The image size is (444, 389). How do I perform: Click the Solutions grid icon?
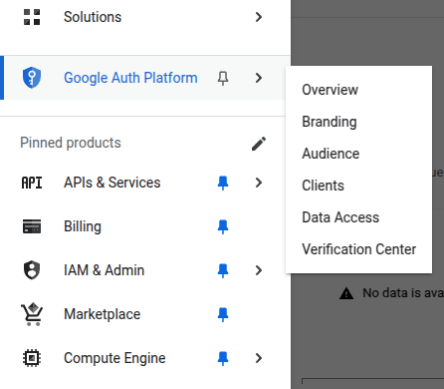[x=32, y=17]
